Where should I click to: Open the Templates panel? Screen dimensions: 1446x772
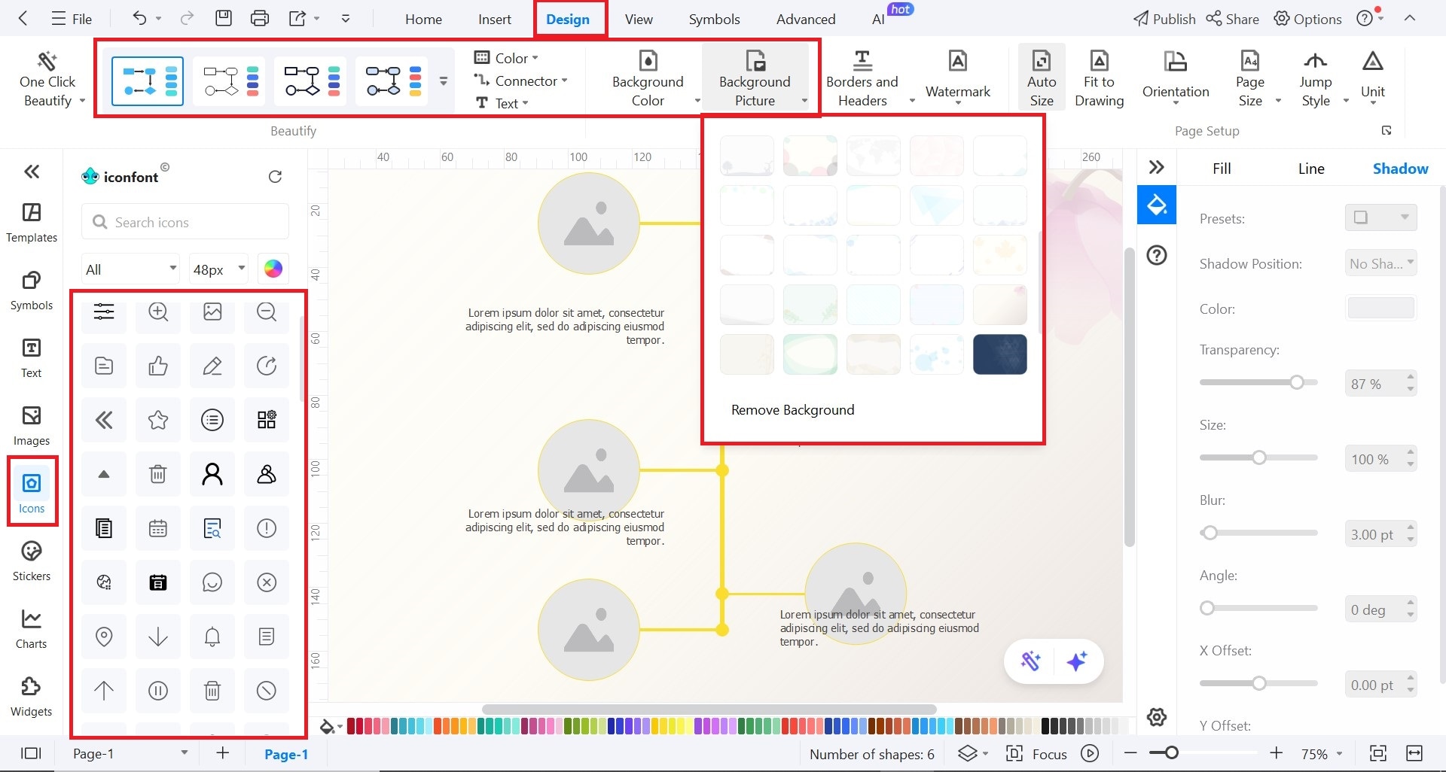point(32,223)
